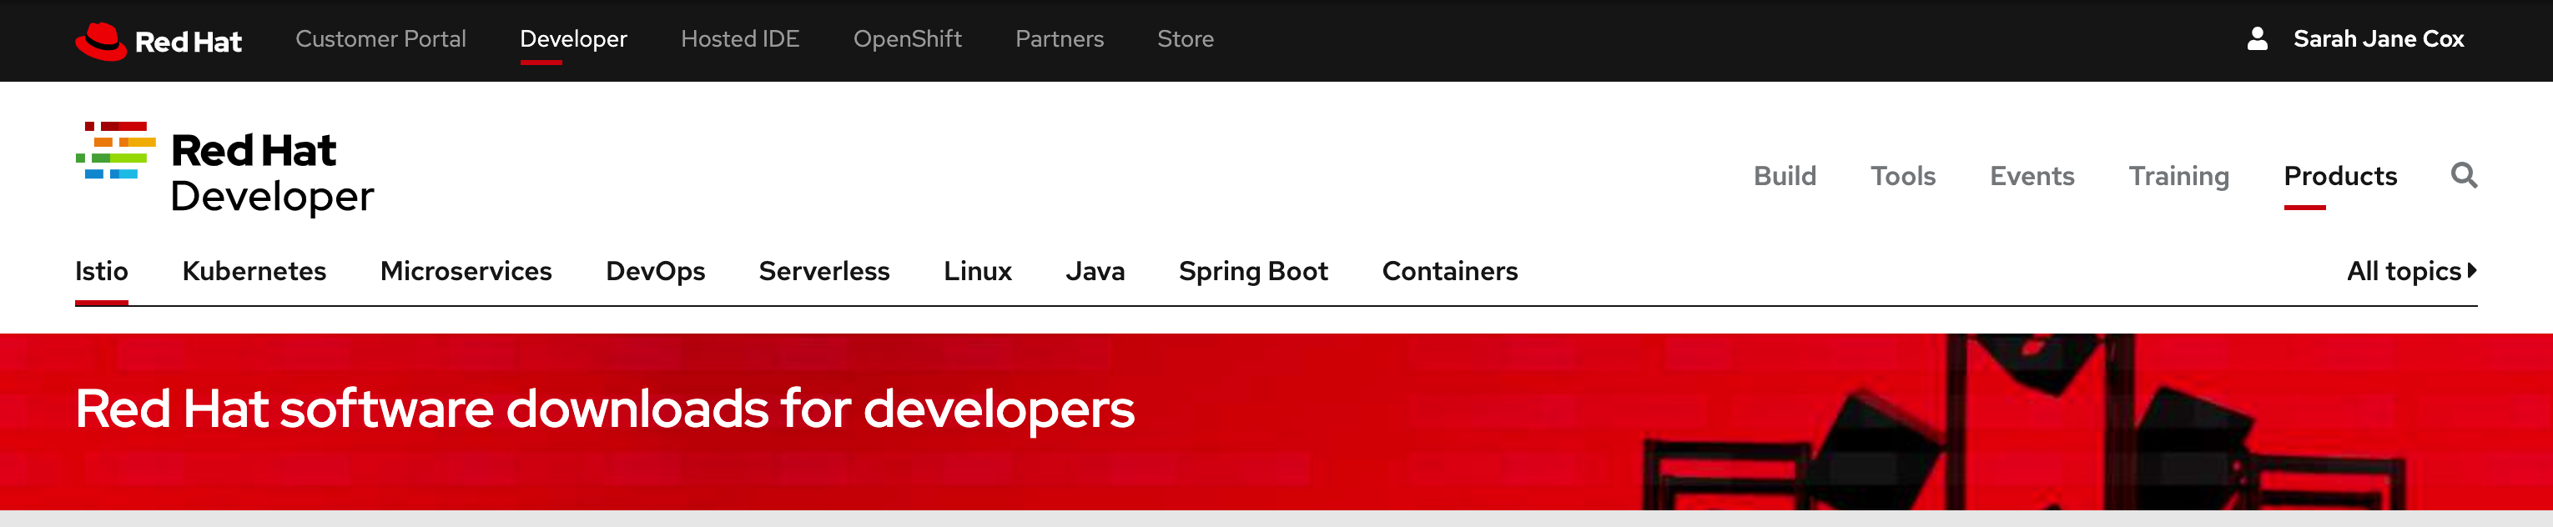Open the OpenShift link

pyautogui.click(x=907, y=38)
